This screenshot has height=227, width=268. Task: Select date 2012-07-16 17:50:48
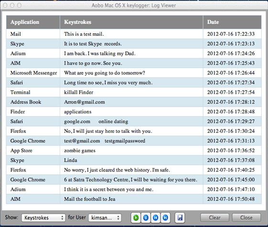pyautogui.click(x=231, y=199)
